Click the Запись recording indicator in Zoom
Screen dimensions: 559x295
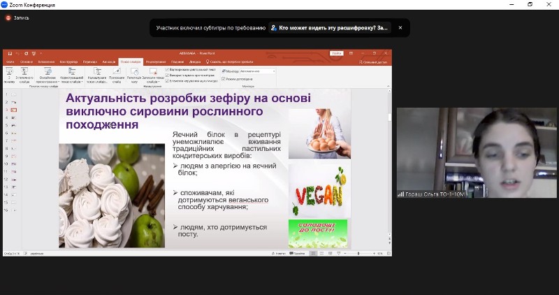17,18
